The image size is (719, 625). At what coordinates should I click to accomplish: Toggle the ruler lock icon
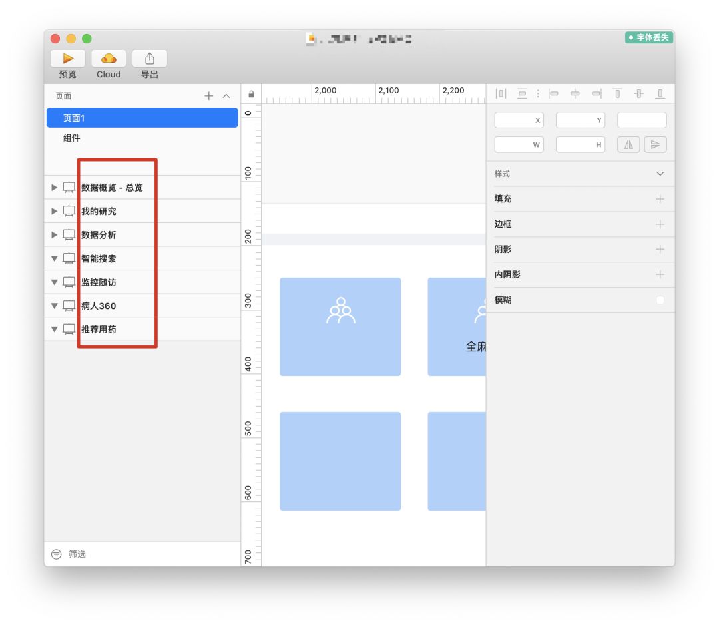click(x=251, y=94)
